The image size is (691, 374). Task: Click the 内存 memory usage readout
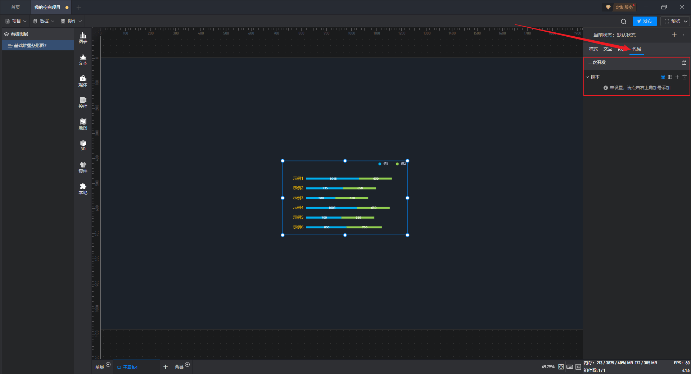[620, 363]
